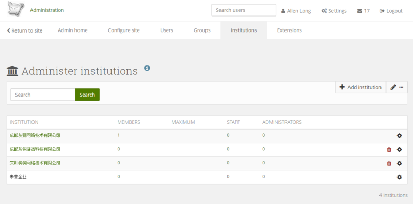This screenshot has width=413, height=204.
Task: Delete institution 成都灰狗游戏科技有限公司 with trash icon
Action: point(389,149)
